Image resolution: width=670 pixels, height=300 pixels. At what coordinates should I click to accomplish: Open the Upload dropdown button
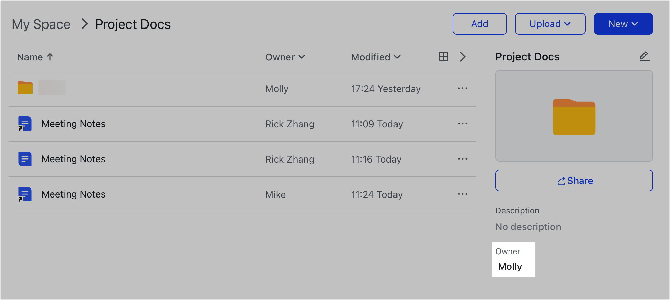tap(550, 24)
